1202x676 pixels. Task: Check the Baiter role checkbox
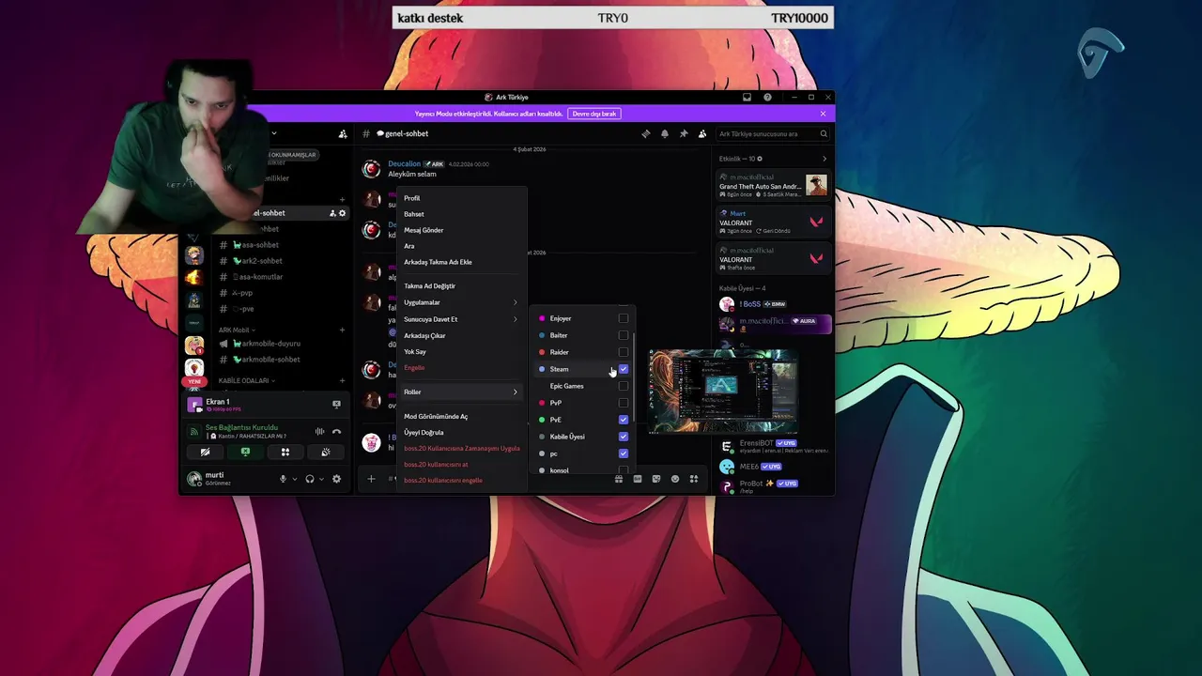click(x=624, y=335)
